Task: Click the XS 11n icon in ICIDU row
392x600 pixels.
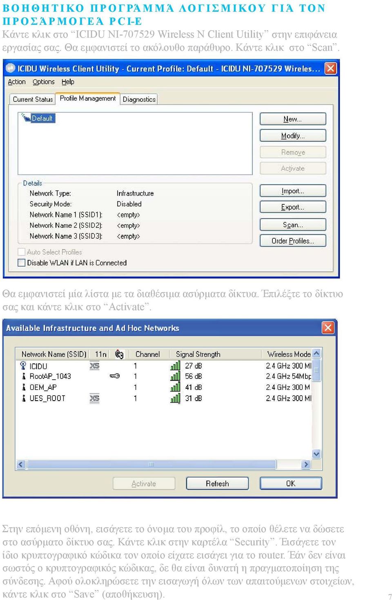Action: pyautogui.click(x=94, y=366)
